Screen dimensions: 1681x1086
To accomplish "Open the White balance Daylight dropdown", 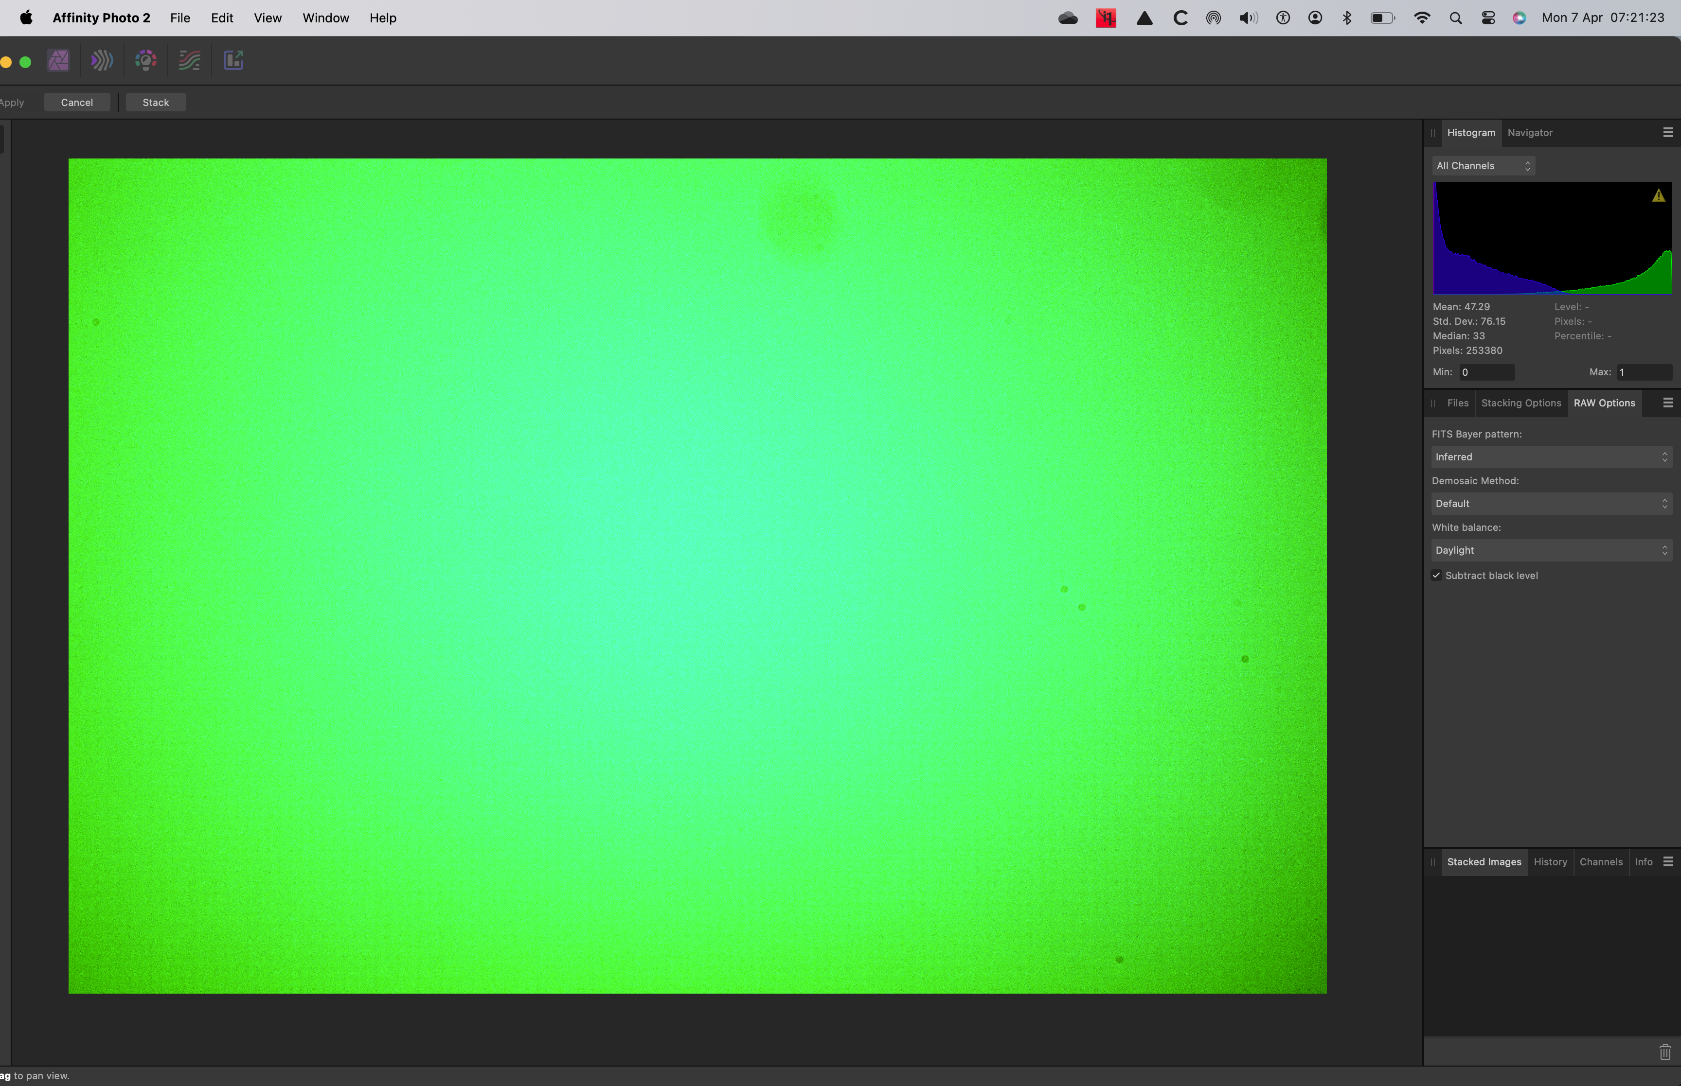I will tap(1551, 550).
